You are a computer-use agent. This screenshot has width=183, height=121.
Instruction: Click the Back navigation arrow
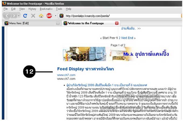(7, 16)
